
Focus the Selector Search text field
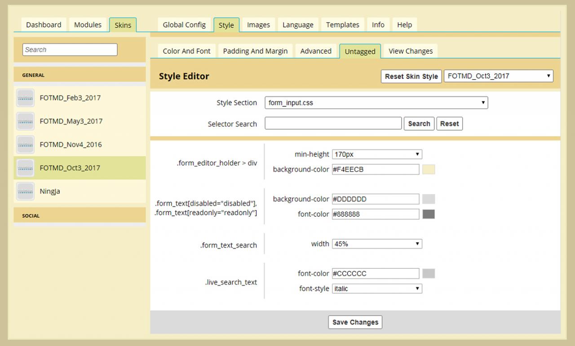click(x=333, y=123)
